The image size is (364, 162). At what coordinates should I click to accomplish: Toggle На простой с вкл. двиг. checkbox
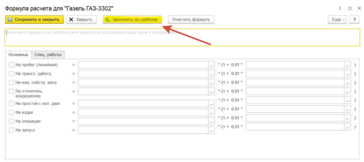click(x=11, y=103)
